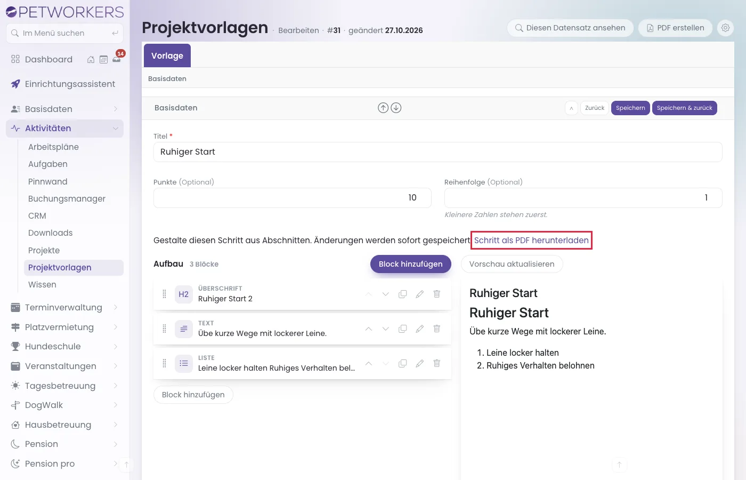Duplicate the Text block
Viewport: 746px width, 480px height.
403,329
